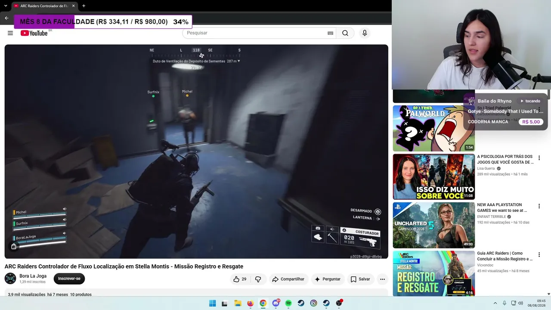This screenshot has width=551, height=310.
Task: Open the ENFANT TERRIBLE channel link
Action: coord(492,217)
